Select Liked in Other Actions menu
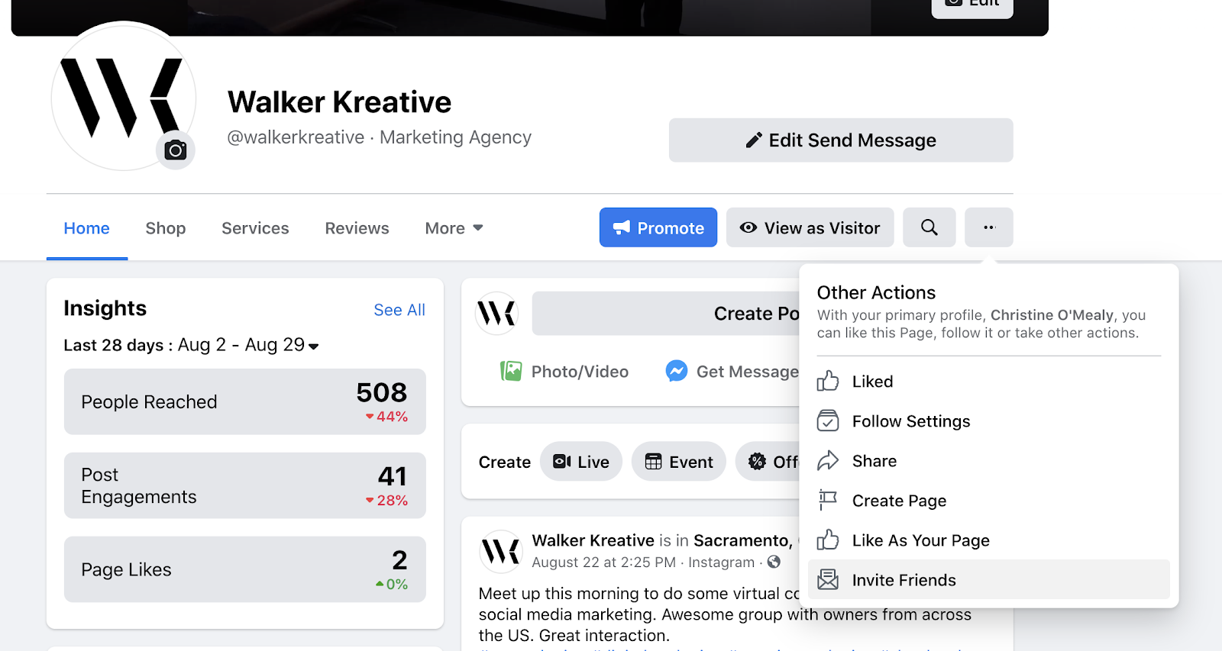This screenshot has height=651, width=1222. 989,382
